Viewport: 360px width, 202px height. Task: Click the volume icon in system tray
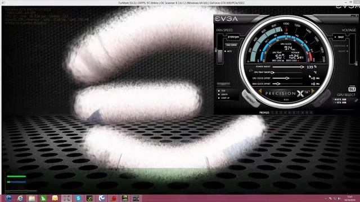coord(340,198)
